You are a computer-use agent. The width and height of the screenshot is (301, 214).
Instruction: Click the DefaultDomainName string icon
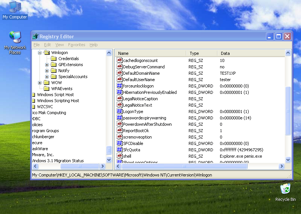[x=119, y=73]
